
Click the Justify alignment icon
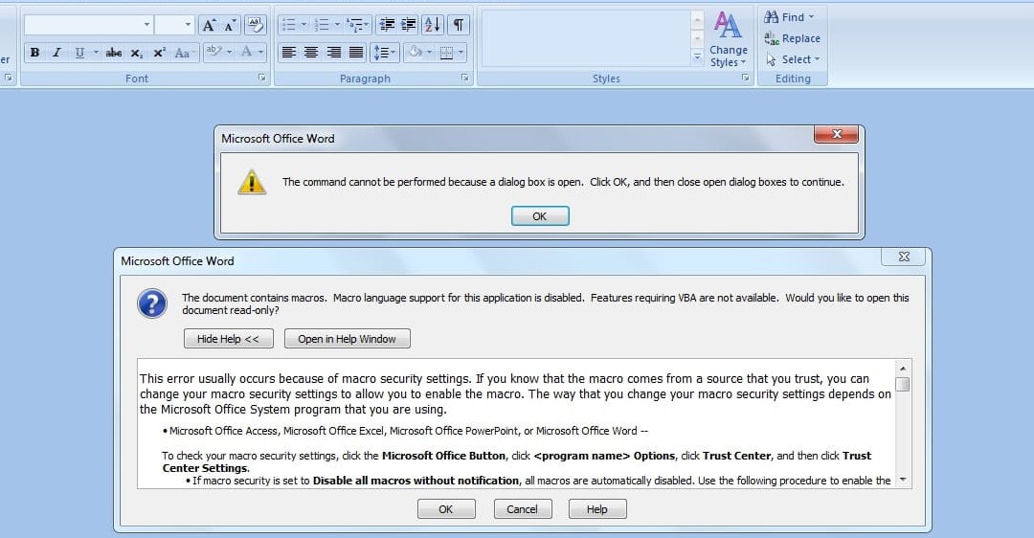point(356,53)
